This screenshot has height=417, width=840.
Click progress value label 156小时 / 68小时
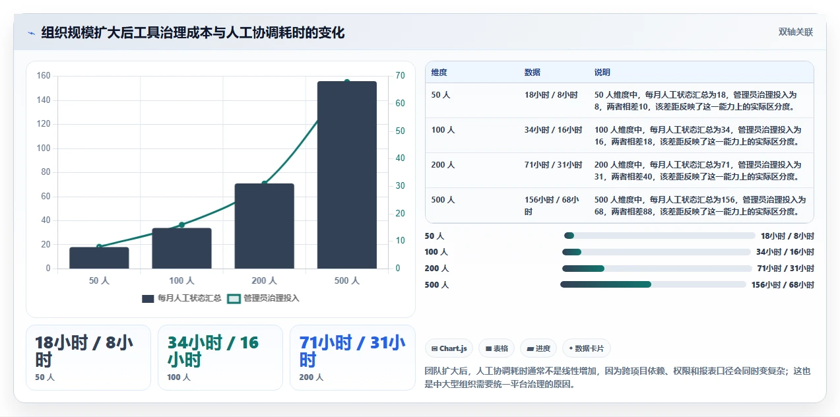pyautogui.click(x=783, y=285)
